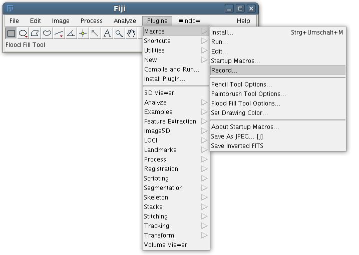Launch the 3D Viewer plugin
This screenshot has width=359, height=255.
[176, 93]
